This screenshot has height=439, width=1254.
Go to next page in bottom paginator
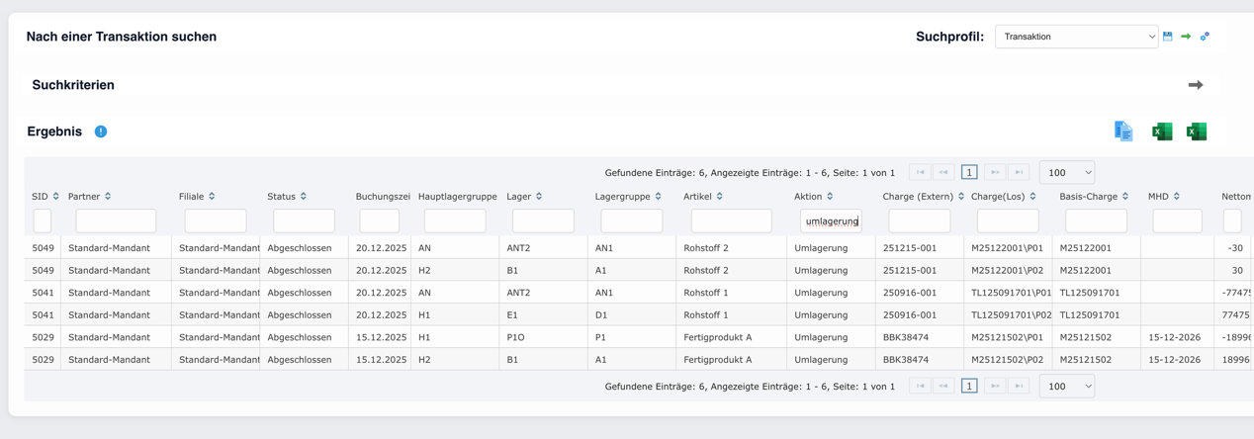(x=995, y=386)
